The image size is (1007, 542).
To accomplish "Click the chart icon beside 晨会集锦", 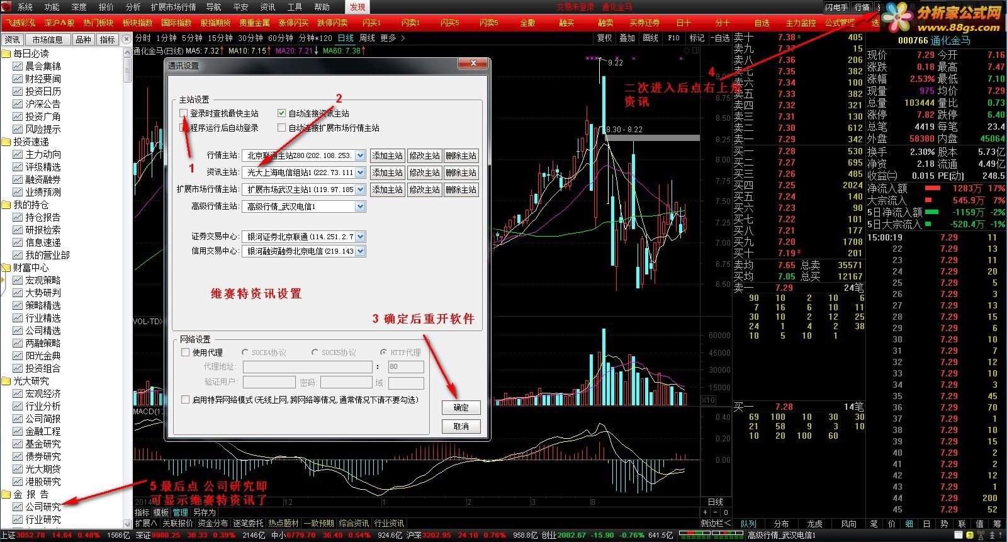I will click(18, 66).
